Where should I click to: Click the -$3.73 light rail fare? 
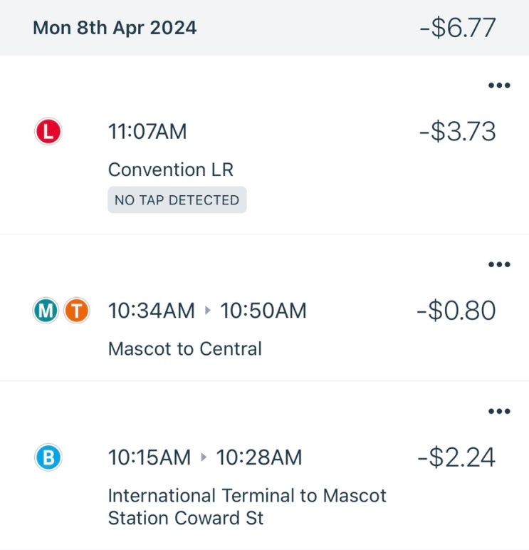click(456, 132)
